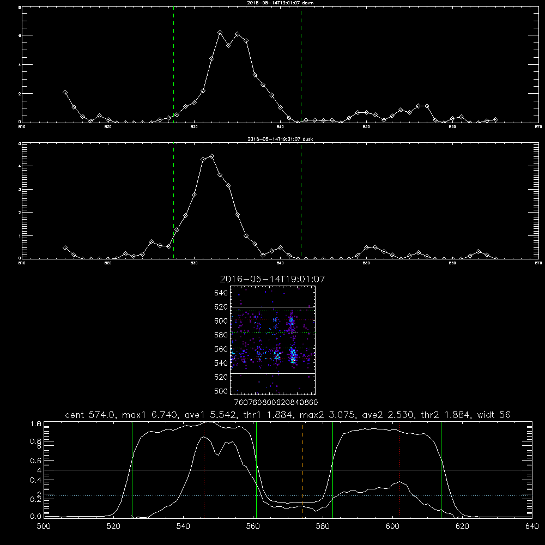545x545 pixels.
Task: Click the '540' x-axis label in bottom plot
Action: (183, 526)
